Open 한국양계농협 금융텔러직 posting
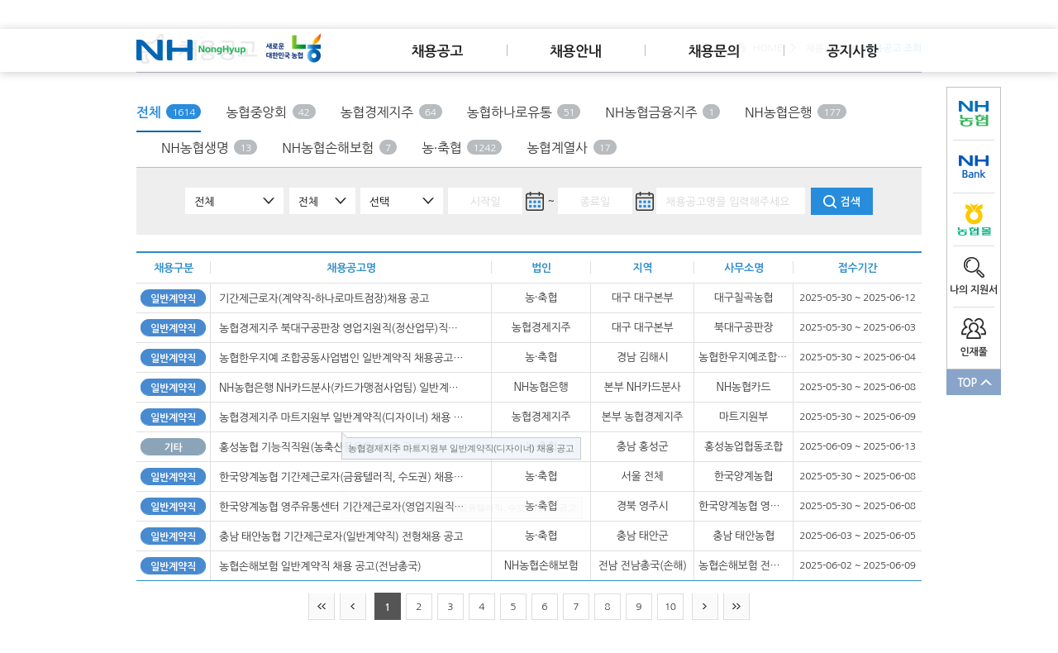Screen dimensions: 1058x653 click(341, 476)
